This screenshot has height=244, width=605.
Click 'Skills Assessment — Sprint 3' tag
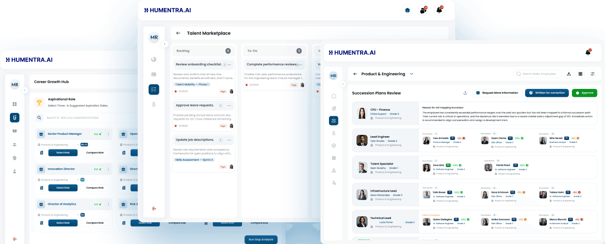[195, 160]
